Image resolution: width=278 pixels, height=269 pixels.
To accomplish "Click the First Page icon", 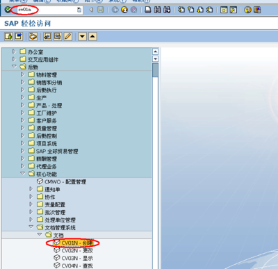I will click(x=181, y=10).
